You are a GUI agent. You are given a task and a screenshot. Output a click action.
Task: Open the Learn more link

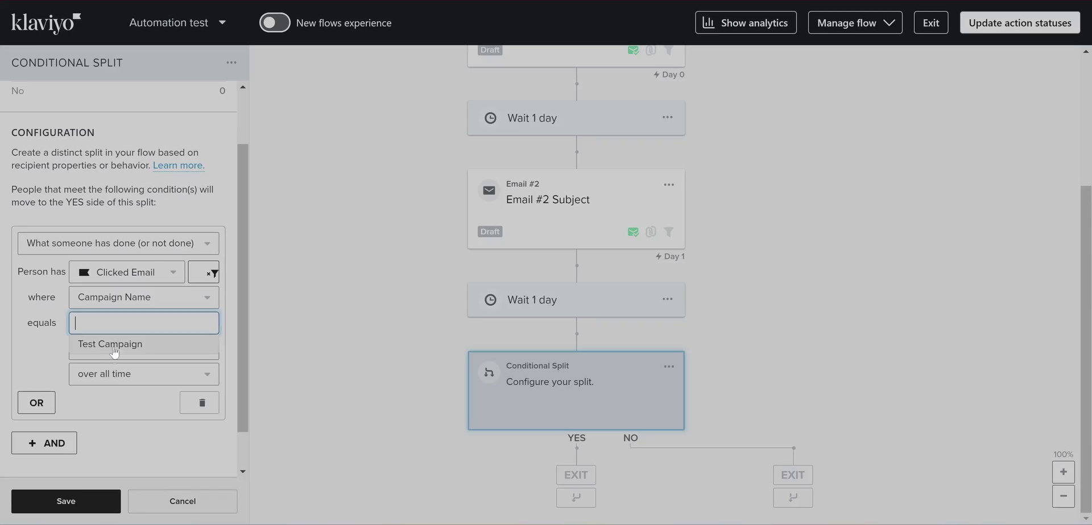pyautogui.click(x=179, y=165)
